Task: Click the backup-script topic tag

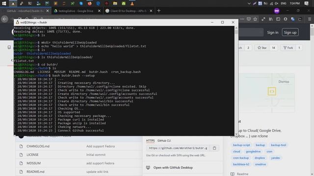Action: tap(241, 145)
